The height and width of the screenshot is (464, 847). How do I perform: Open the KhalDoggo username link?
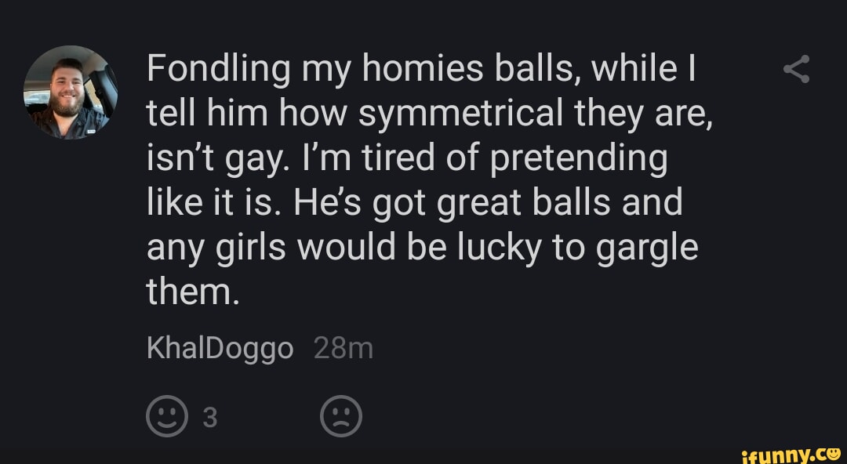coord(220,349)
